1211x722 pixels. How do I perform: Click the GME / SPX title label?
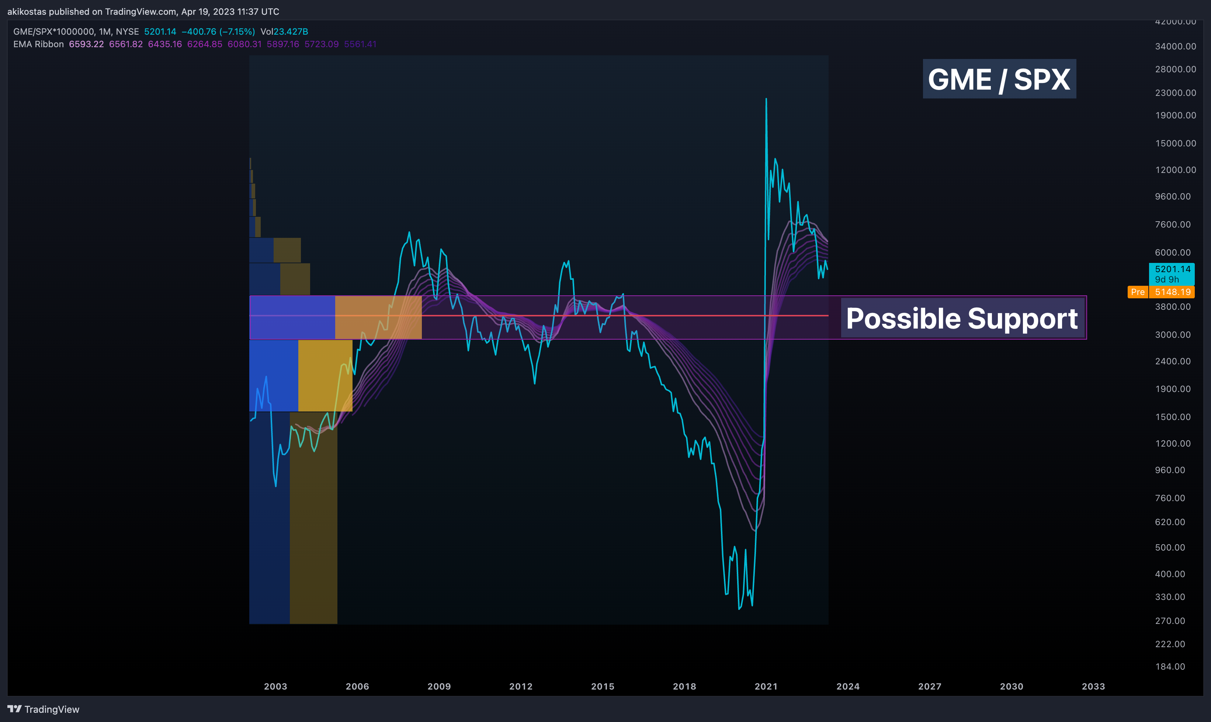[999, 79]
